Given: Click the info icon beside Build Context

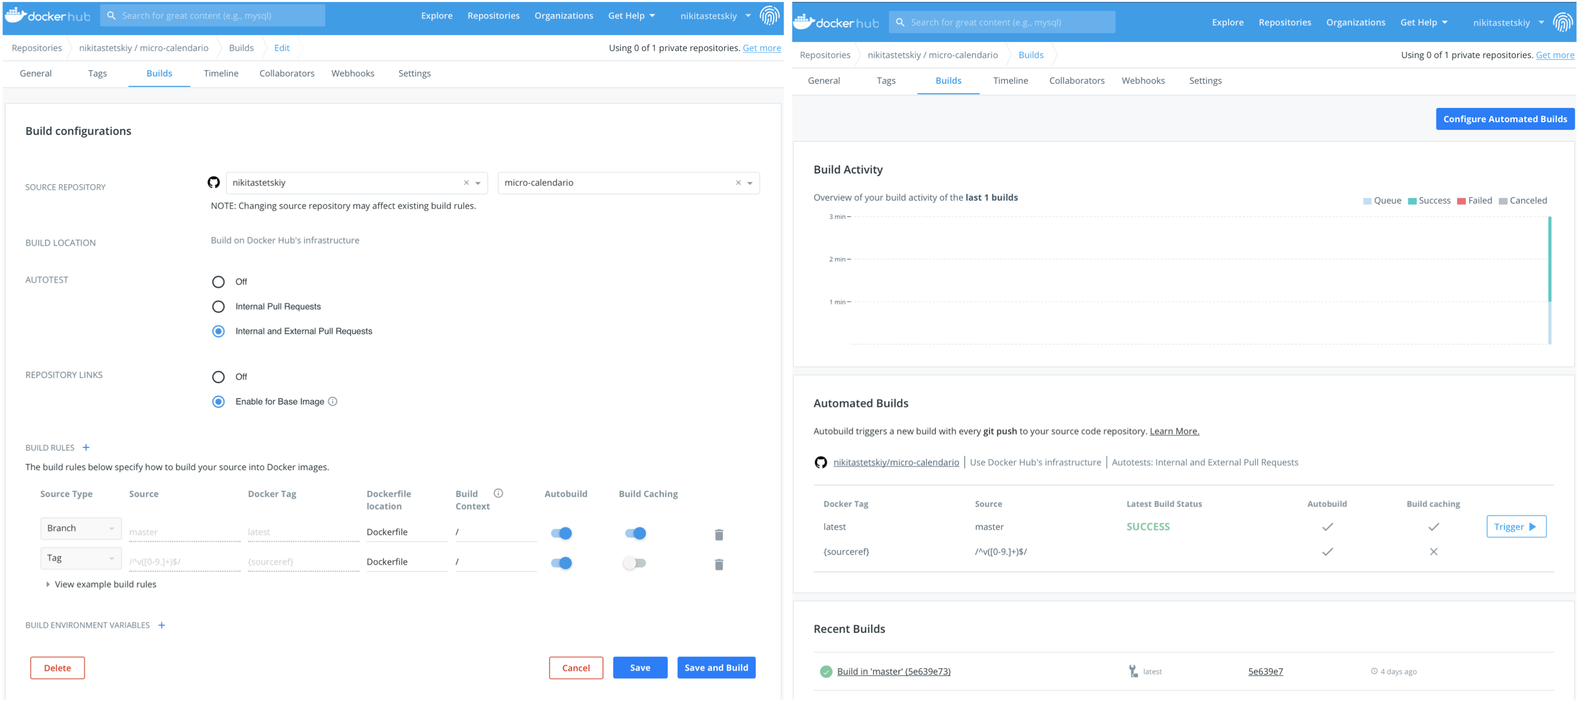Looking at the screenshot, I should pos(499,493).
